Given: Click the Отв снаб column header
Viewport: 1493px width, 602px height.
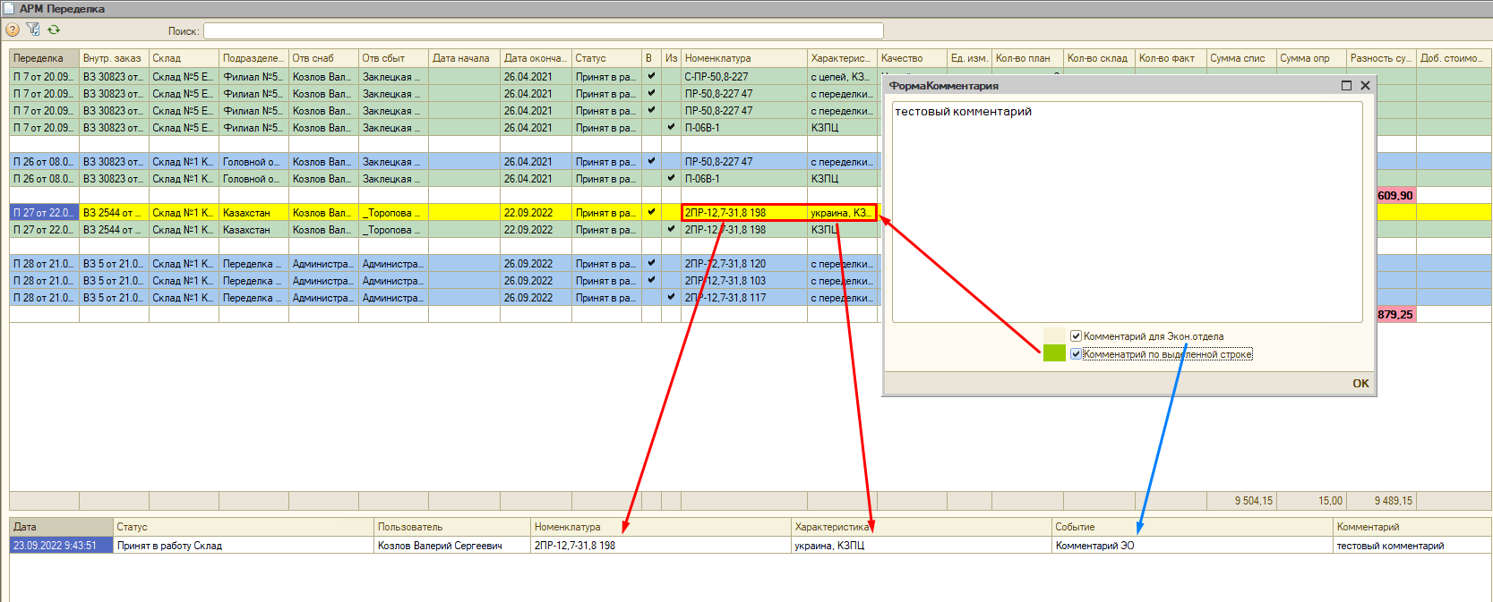Looking at the screenshot, I should point(323,58).
